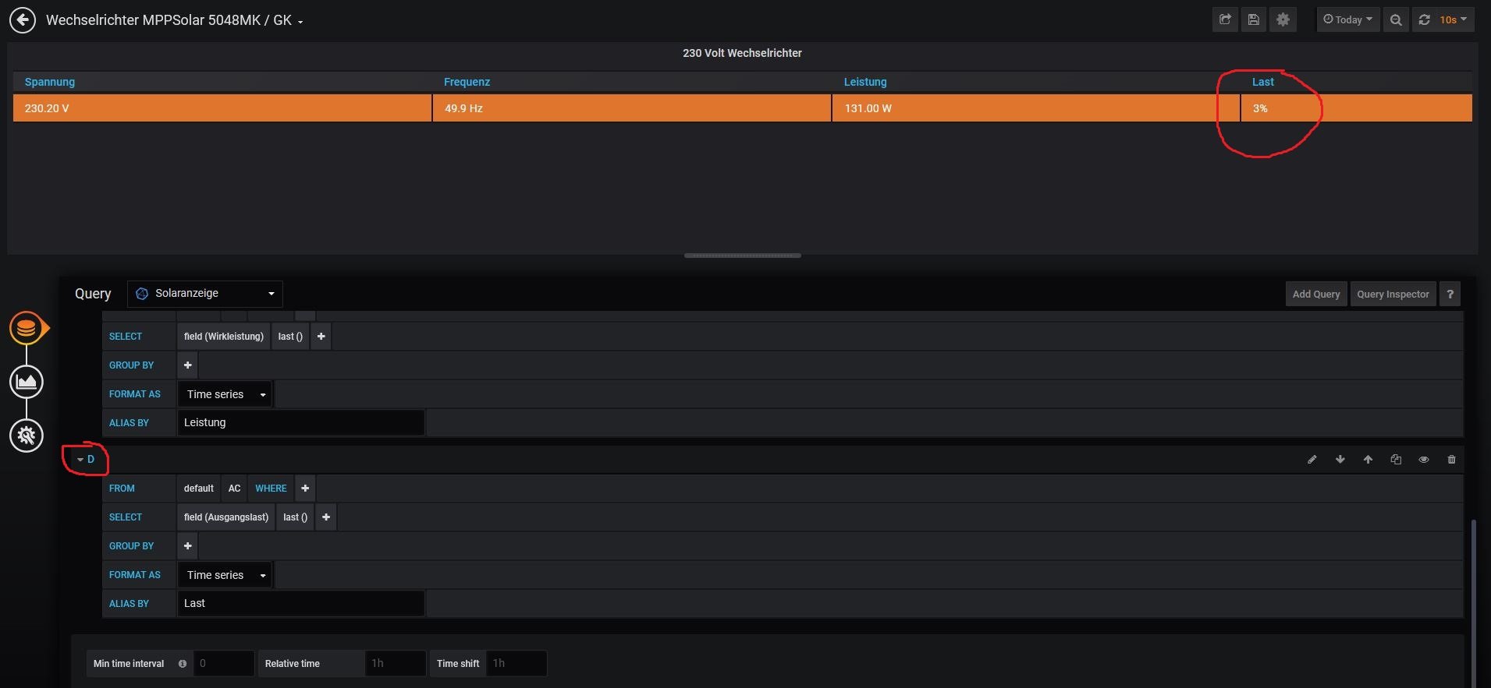This screenshot has width=1491, height=688.
Task: Delete query D with trash icon
Action: [1451, 460]
